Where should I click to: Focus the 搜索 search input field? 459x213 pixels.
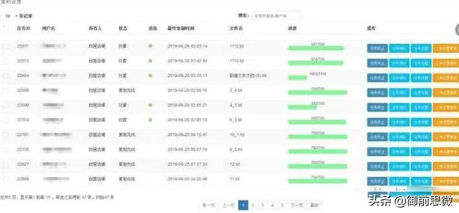click(276, 16)
